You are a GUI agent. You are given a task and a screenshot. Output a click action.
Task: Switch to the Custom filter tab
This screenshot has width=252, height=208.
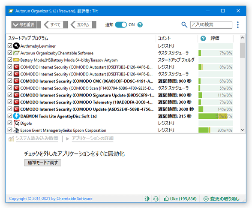pyautogui.click(x=83, y=25)
